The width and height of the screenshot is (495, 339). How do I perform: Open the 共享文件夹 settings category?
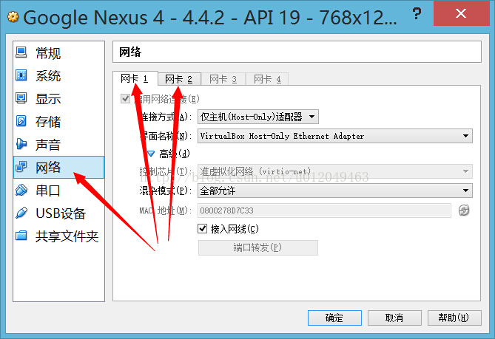(58, 236)
